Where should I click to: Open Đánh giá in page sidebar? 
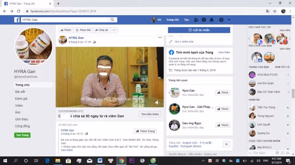21,98
